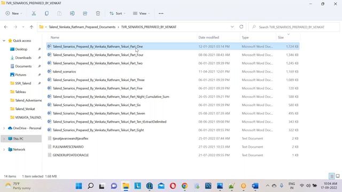Collapse the Quick access tree node
Screen dimensions: 342x192
tap(4, 41)
